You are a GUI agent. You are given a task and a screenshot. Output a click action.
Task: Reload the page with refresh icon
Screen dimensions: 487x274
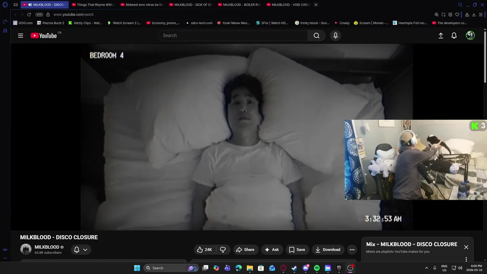point(29,14)
